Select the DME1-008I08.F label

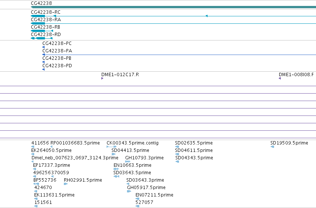coord(296,75)
